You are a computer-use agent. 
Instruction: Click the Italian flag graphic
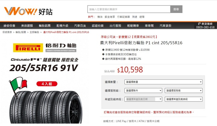coord(18,84)
